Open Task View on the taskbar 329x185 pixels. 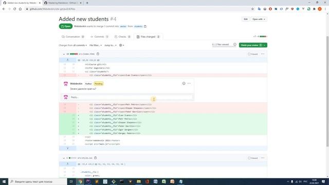[x=71, y=181]
